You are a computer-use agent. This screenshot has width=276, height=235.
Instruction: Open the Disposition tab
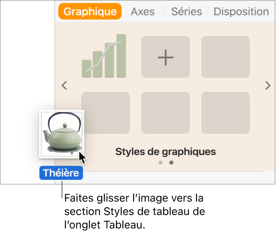point(241,12)
